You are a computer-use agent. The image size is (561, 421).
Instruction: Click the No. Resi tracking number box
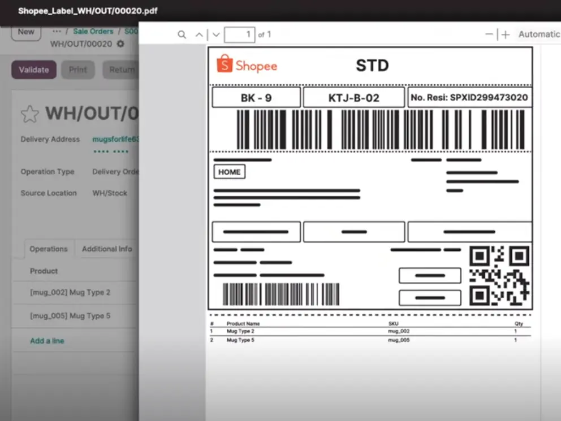469,97
